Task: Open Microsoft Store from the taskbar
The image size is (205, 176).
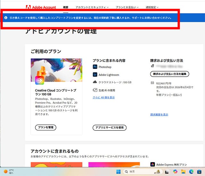Action: (199, 172)
